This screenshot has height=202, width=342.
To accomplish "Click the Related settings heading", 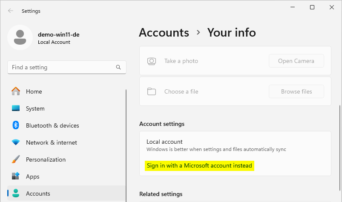I will [161, 194].
